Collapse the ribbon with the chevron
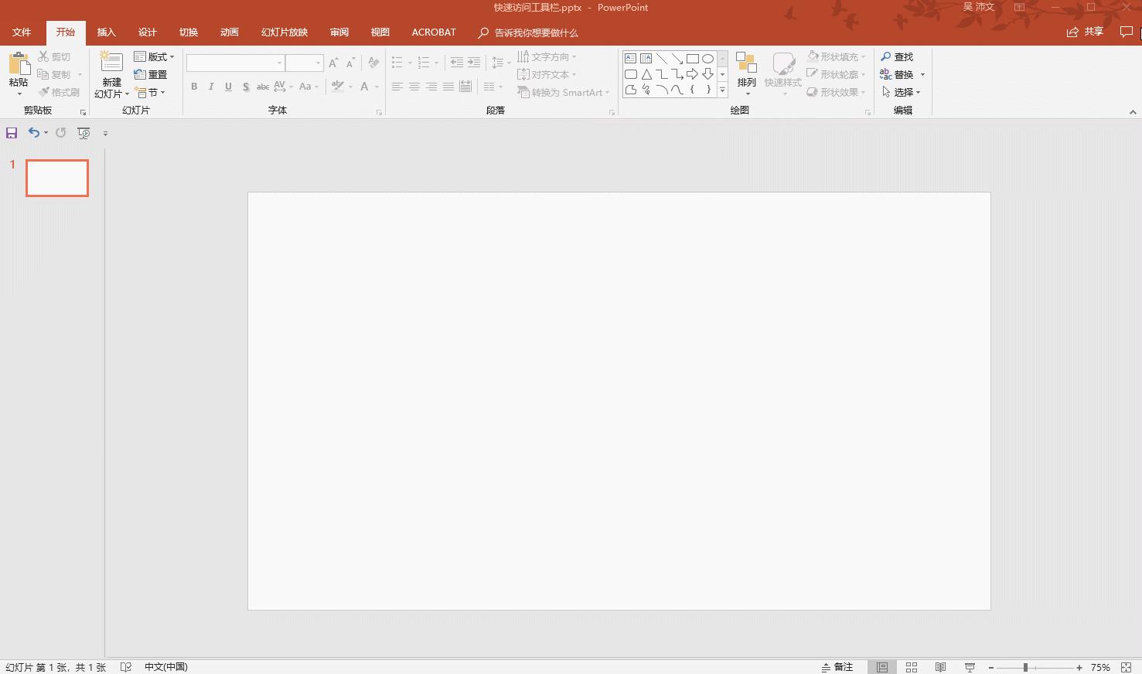The height and width of the screenshot is (674, 1142). tap(1133, 112)
